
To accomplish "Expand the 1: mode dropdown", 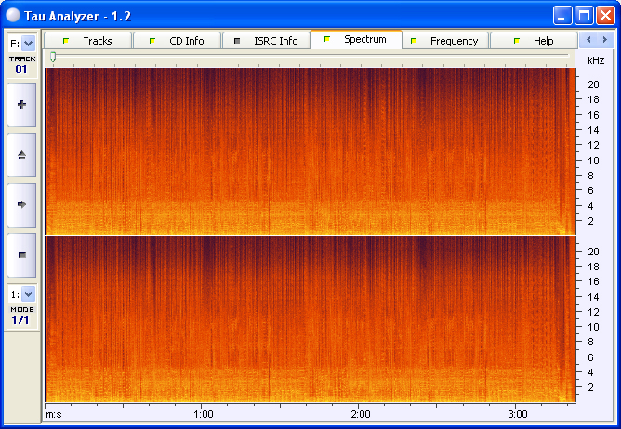I will [28, 293].
